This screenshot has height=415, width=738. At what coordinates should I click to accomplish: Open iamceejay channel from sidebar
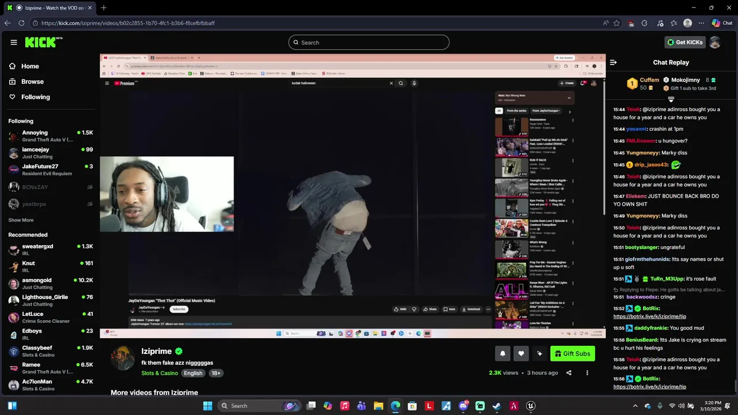[x=51, y=153]
